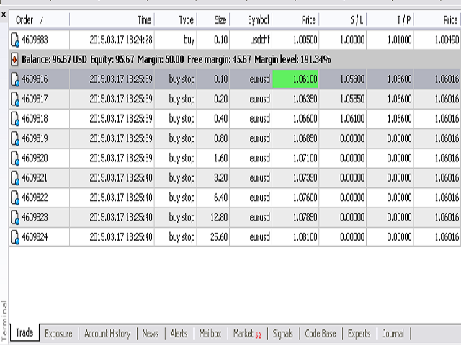The image size is (461, 346).
Task: Switch to the Account History tab
Action: coord(107,334)
